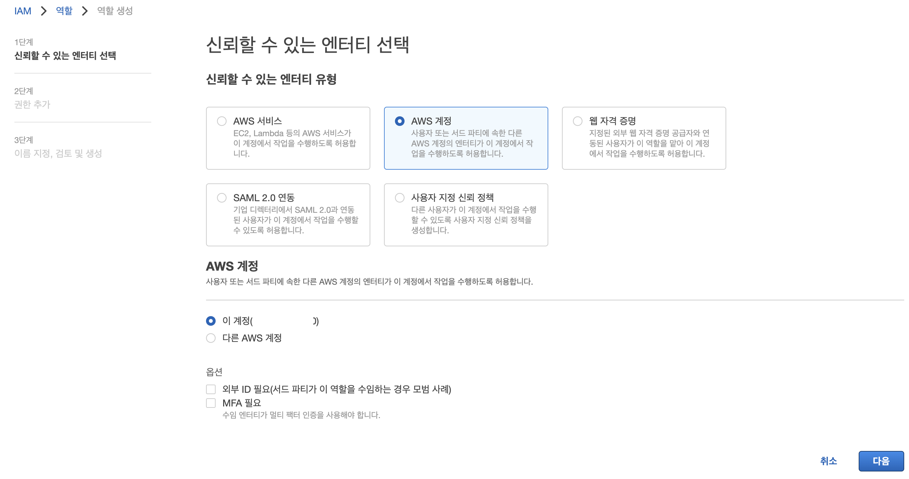Open the IAM breadcrumb link

[23, 11]
